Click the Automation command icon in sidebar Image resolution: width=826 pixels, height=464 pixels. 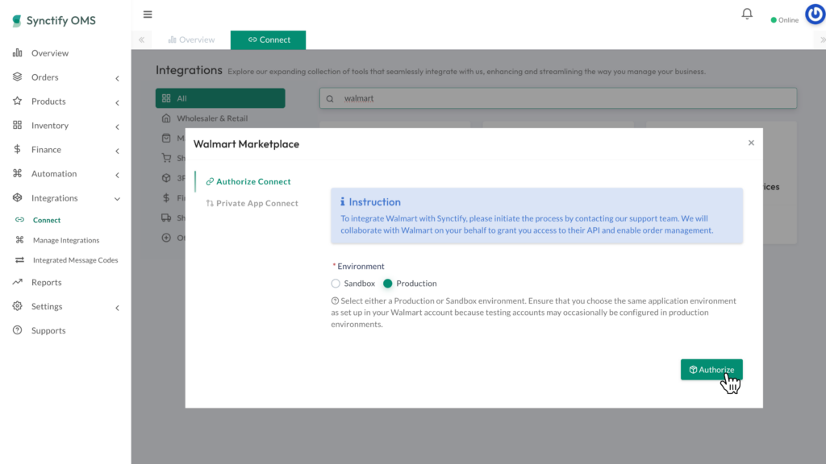pyautogui.click(x=18, y=173)
